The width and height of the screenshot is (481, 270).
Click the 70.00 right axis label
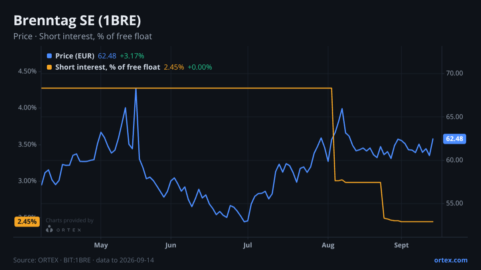pos(455,73)
